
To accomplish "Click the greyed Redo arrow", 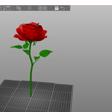I will [68, 8].
